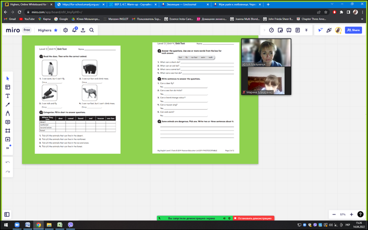This screenshot has width=368, height=230.
Task: Toggle the frames panel at bottom left
Action: (x=7, y=214)
